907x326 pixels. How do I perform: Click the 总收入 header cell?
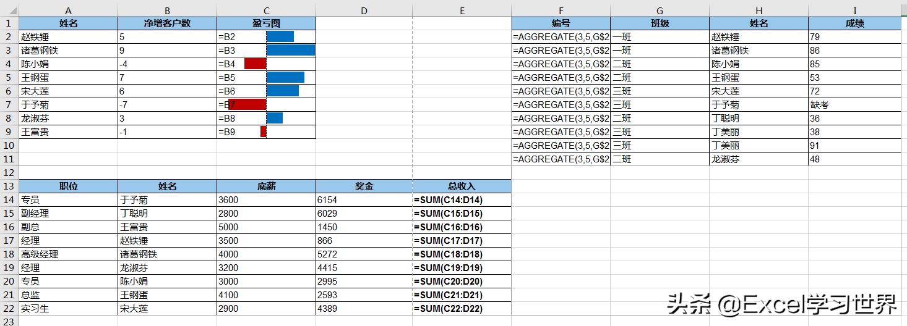462,186
